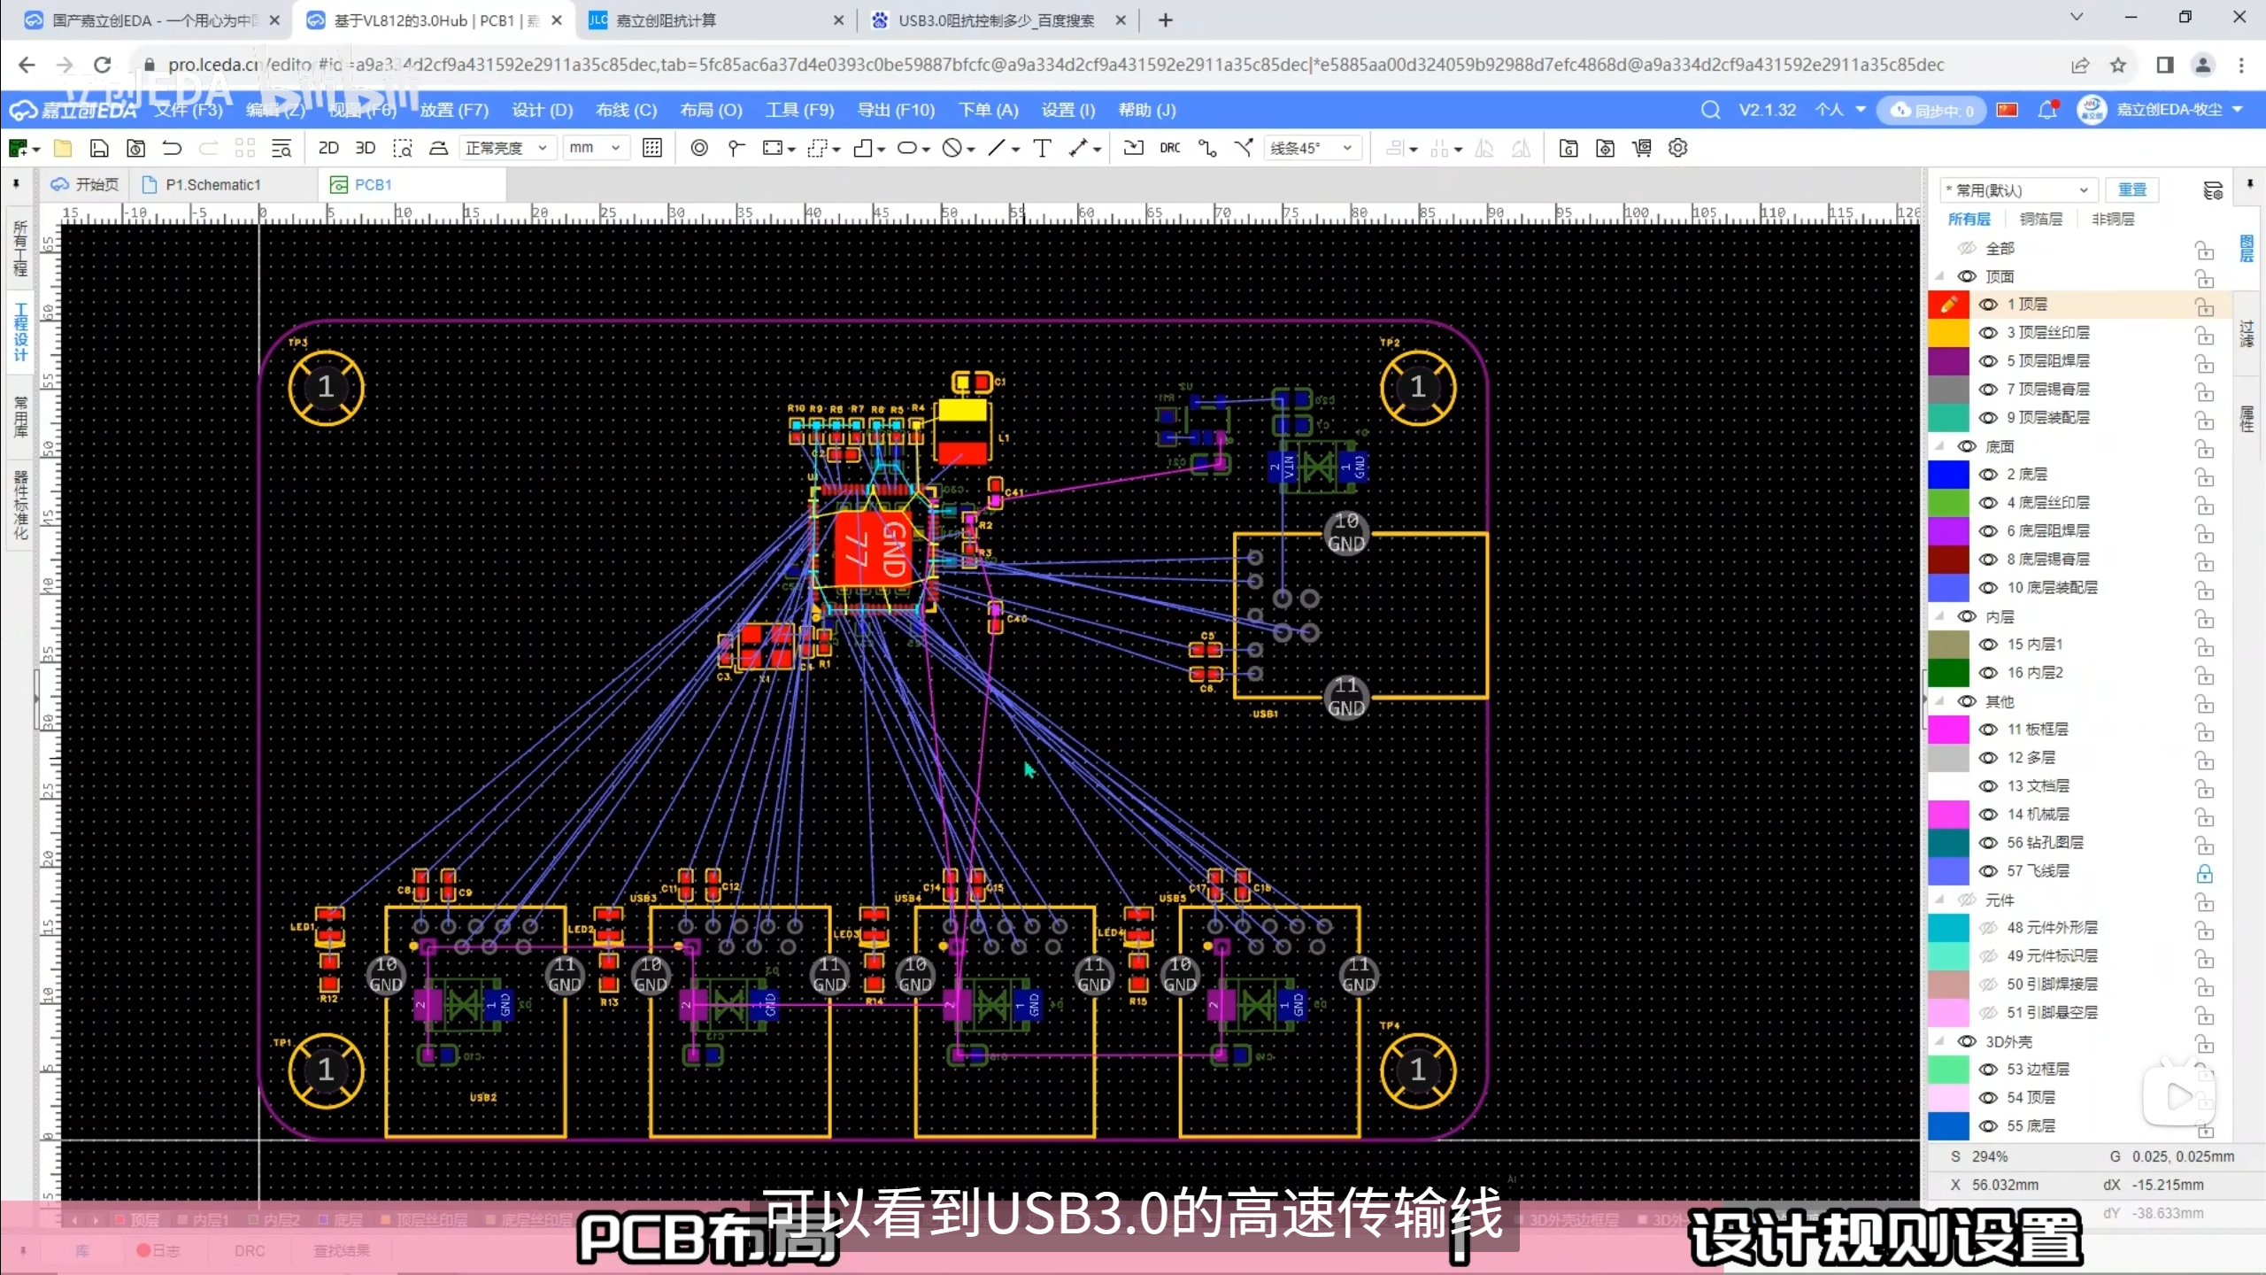
Task: Toggle visibility of 3 顶层丝印层
Action: [x=1988, y=333]
